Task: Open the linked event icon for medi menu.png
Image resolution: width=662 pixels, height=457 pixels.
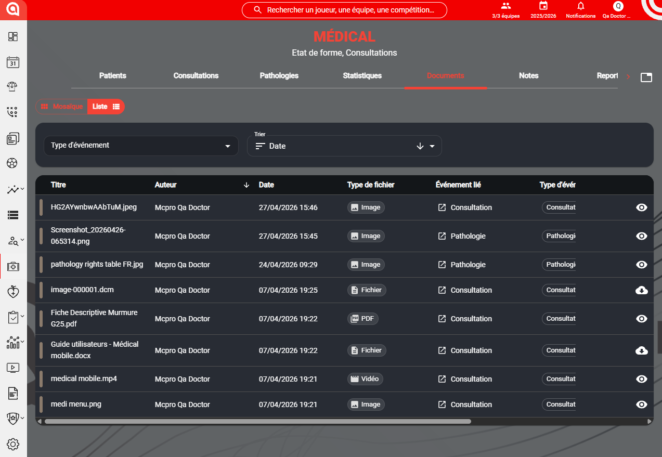Action: point(442,404)
